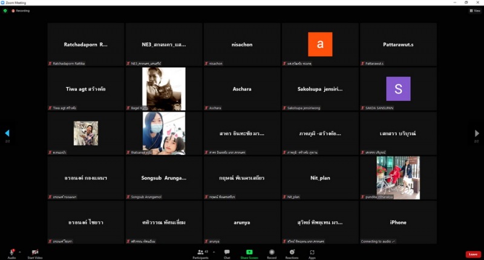The height and width of the screenshot is (260, 484).
Task: Click the green encryption shield icon
Action: [x=5, y=10]
